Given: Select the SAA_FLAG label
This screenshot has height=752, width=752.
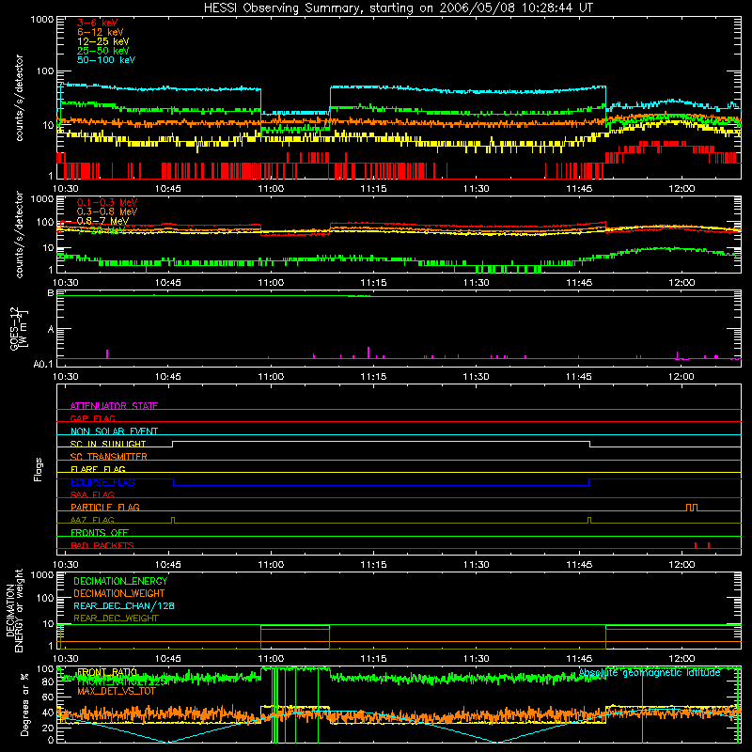Looking at the screenshot, I should [92, 494].
